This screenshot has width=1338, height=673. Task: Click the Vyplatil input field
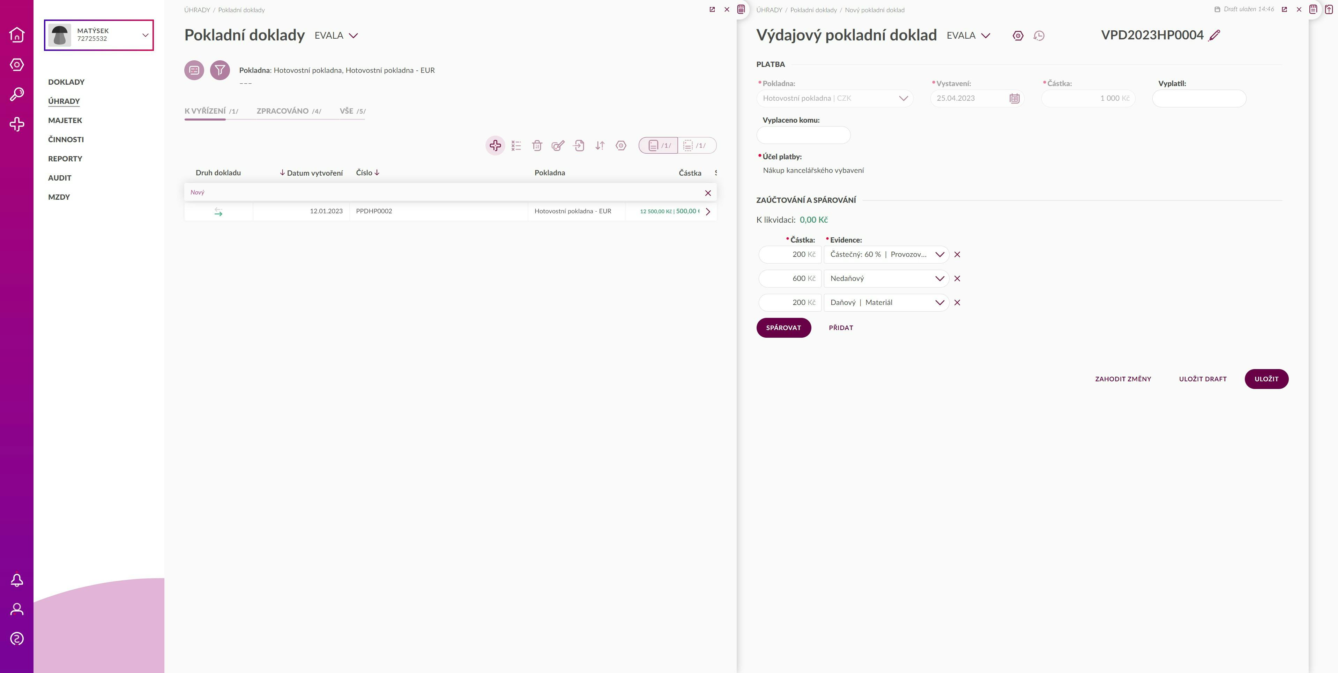[1199, 99]
